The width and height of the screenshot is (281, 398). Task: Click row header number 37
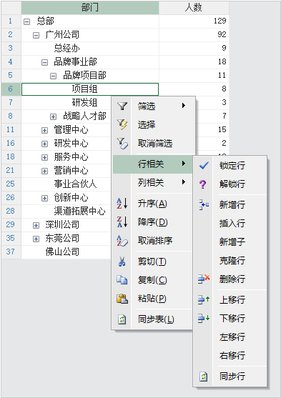(11, 252)
